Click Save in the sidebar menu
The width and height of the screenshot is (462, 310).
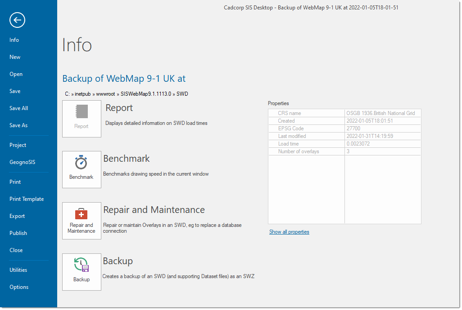click(x=15, y=91)
